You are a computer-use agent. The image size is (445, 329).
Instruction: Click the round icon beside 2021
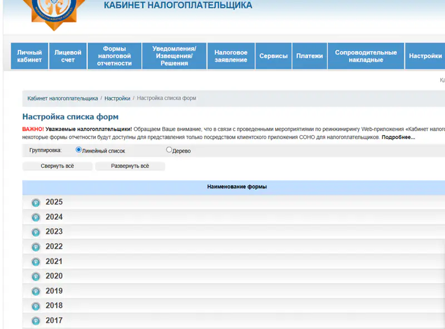[x=36, y=262]
